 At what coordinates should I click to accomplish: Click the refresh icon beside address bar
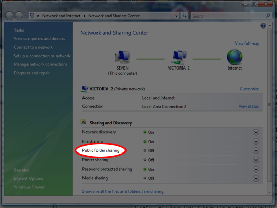(x=184, y=16)
